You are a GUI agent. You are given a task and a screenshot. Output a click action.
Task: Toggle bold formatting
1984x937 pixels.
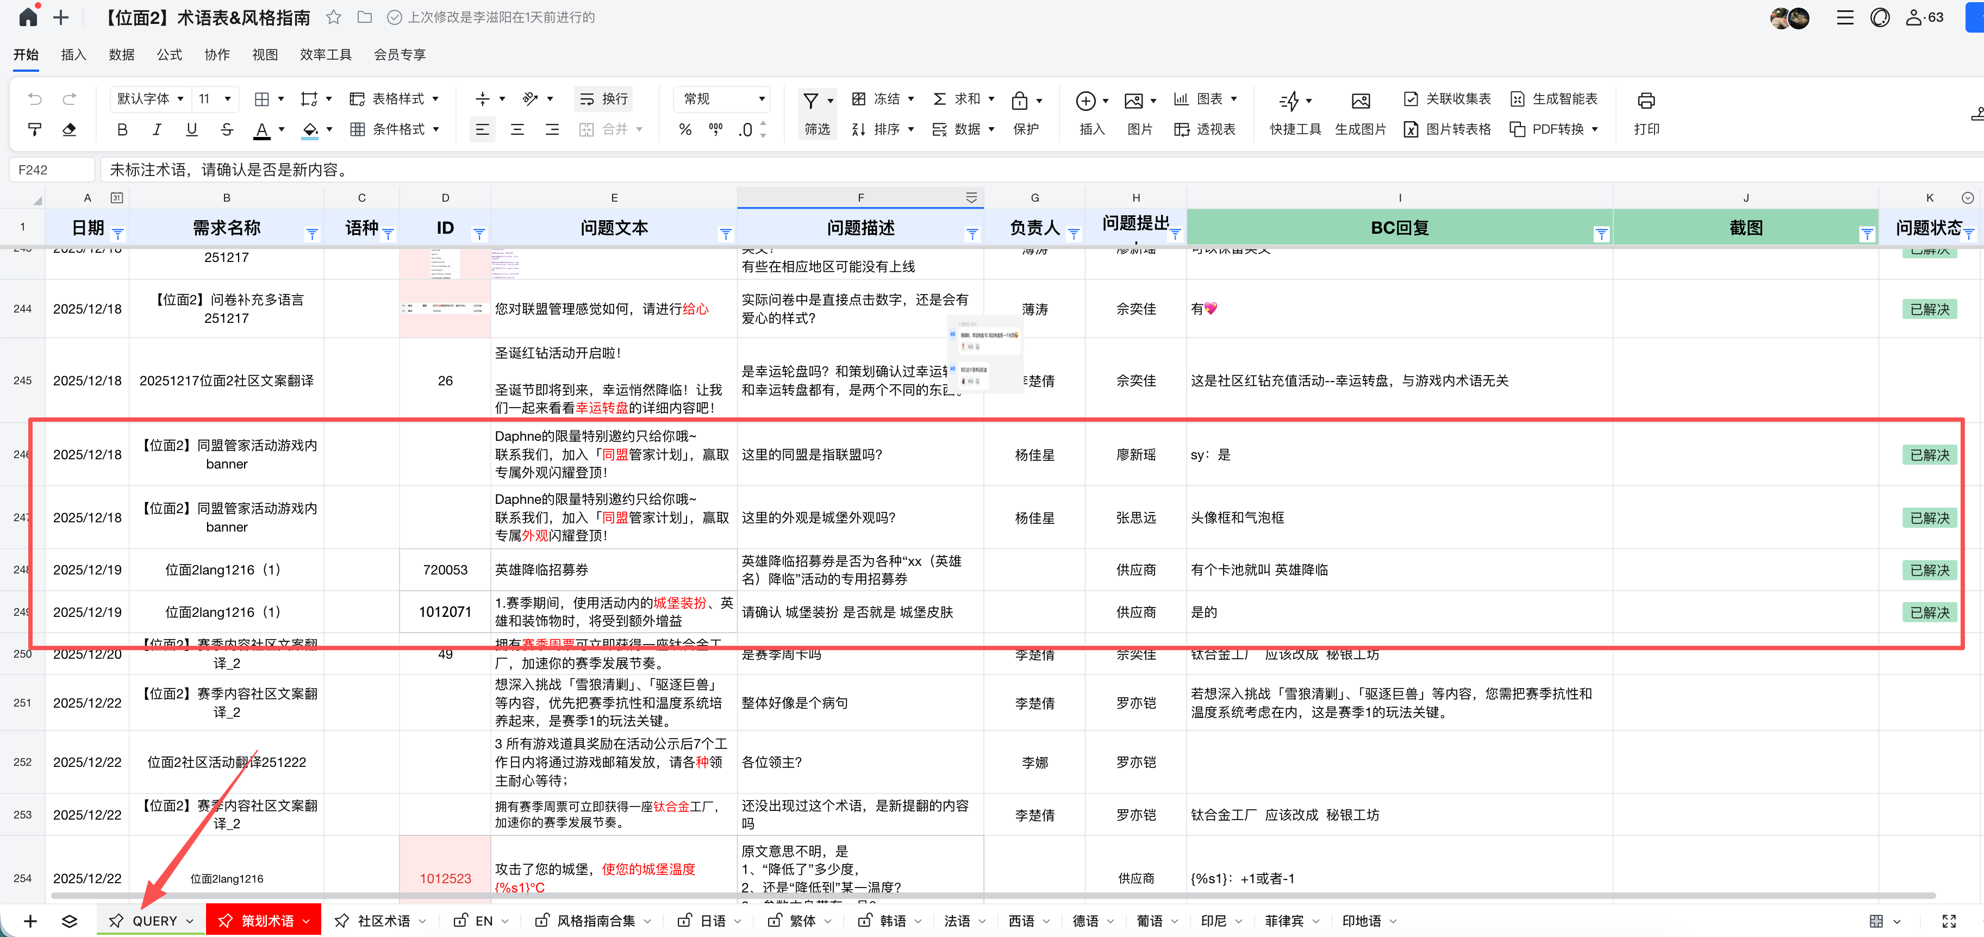point(122,129)
